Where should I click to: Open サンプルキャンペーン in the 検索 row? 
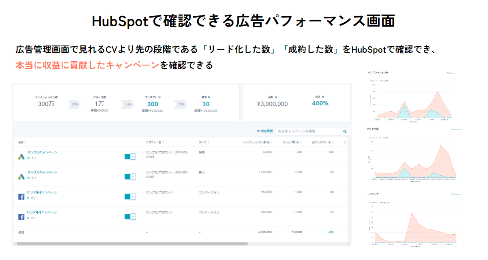tap(42, 152)
